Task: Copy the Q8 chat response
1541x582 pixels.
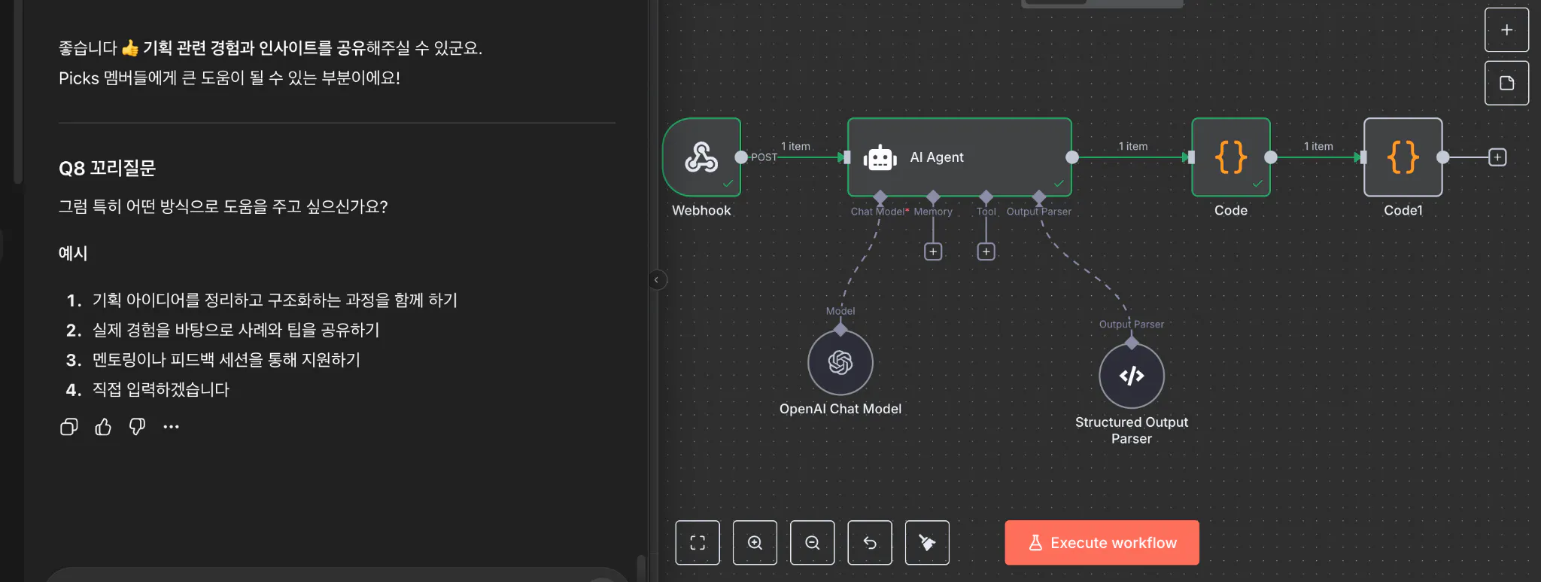Action: 68,427
